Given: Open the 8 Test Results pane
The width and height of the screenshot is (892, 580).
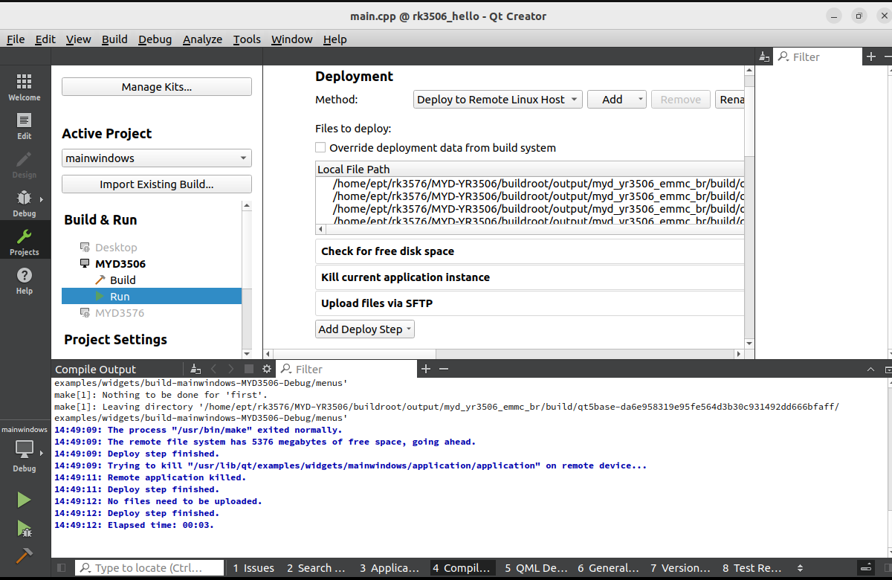Looking at the screenshot, I should click(752, 568).
